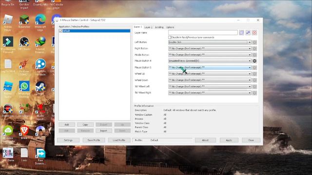Click the Add profile button
Screen dimensions: 312x175
(67, 124)
